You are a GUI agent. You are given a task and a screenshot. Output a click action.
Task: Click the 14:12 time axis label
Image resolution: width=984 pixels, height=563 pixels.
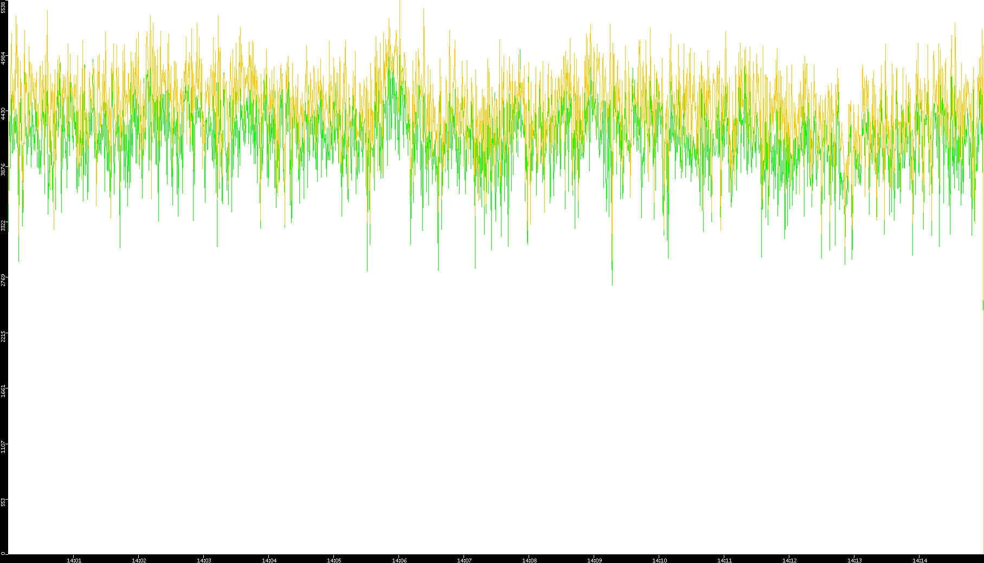click(789, 560)
